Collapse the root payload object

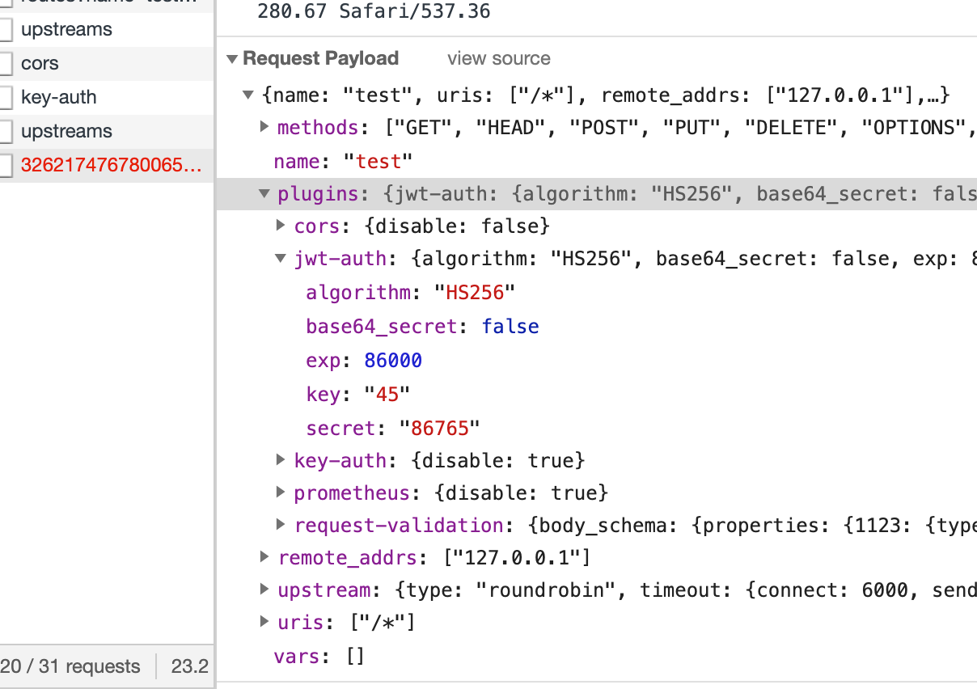tap(248, 95)
